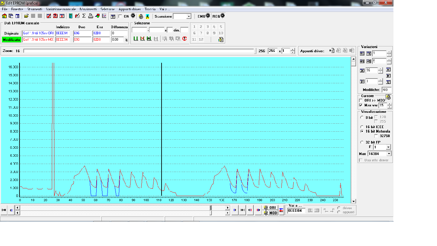Viewport: 437px width, 246px height.
Task: Click the open folder icon
Action: click(x=26, y=16)
